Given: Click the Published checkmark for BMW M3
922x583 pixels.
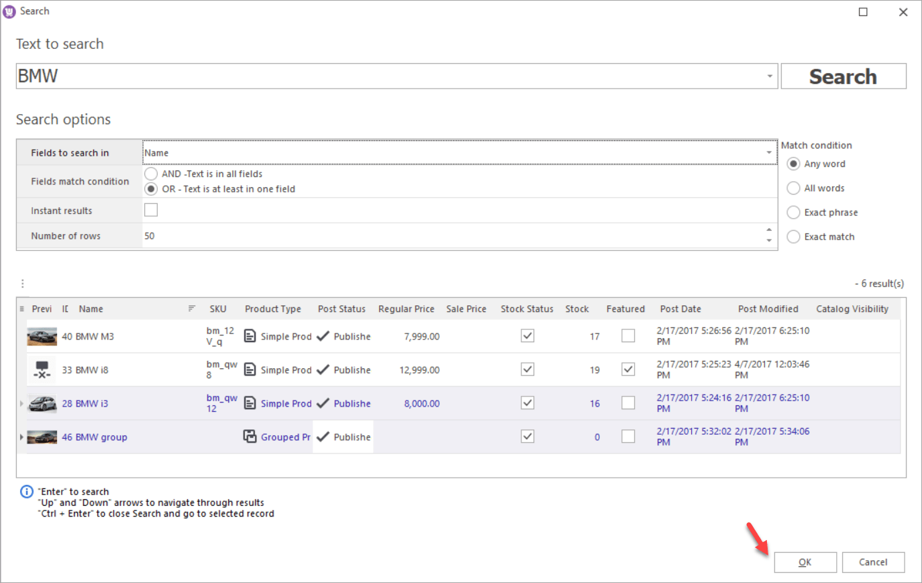Looking at the screenshot, I should (323, 336).
